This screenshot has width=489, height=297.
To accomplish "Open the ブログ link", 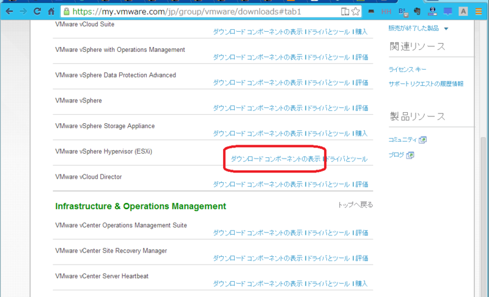I will tap(396, 155).
